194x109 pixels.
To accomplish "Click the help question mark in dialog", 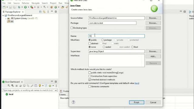I will pos(73,102).
